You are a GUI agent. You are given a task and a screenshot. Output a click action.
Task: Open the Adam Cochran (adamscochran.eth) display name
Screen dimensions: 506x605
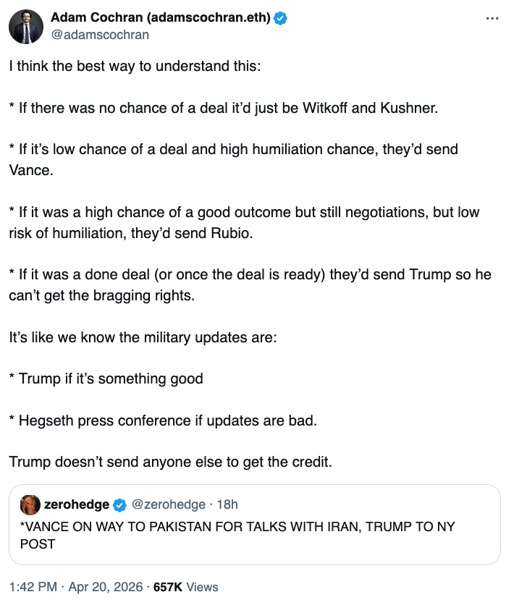pyautogui.click(x=161, y=19)
